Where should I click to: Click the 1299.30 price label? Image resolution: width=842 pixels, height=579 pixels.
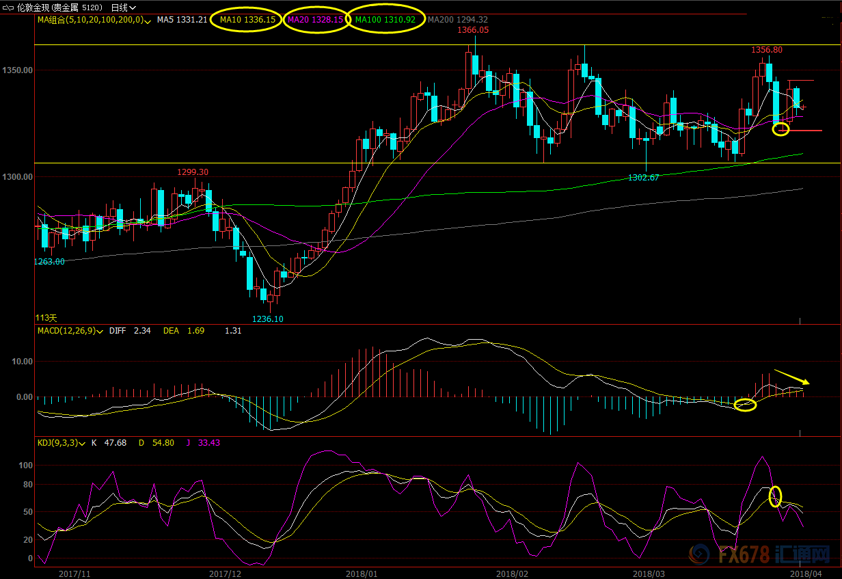point(193,172)
